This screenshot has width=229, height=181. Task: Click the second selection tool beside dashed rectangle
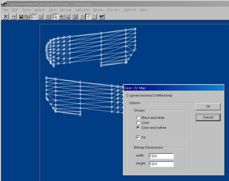tap(40, 17)
